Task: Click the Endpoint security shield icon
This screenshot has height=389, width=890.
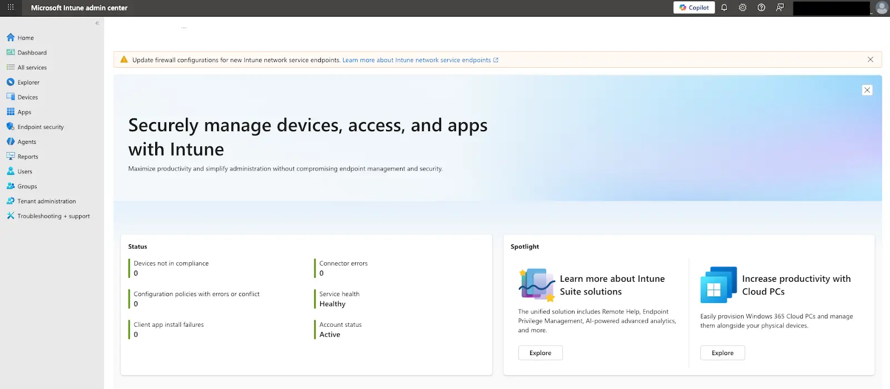Action: coord(11,127)
